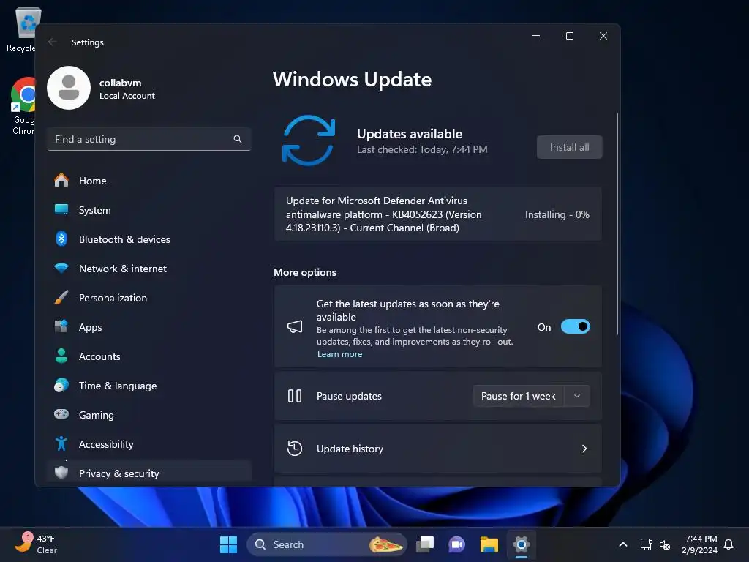The image size is (749, 562).
Task: Click the Accessibility figure icon
Action: point(61,443)
